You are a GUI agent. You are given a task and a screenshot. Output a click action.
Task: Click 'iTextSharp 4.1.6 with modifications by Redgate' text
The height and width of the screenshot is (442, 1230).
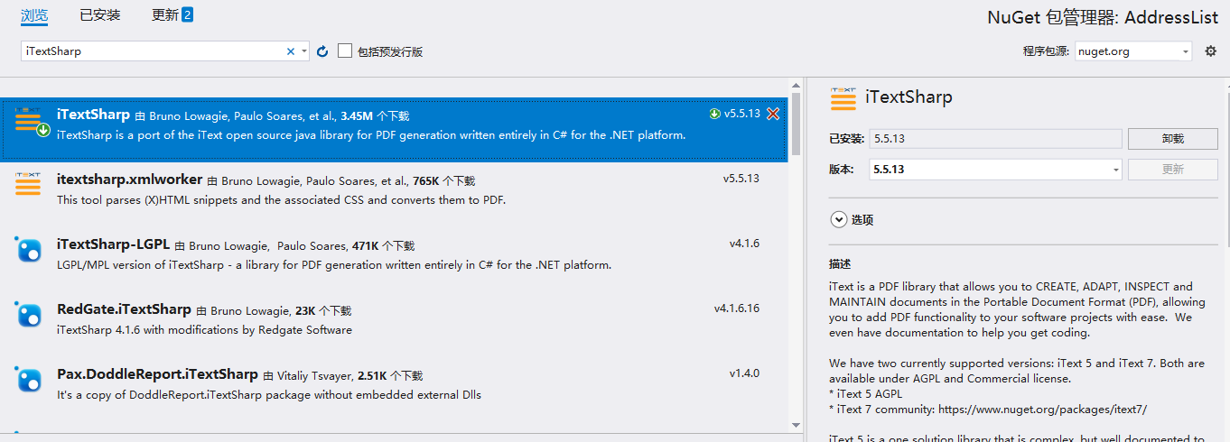[x=204, y=330]
